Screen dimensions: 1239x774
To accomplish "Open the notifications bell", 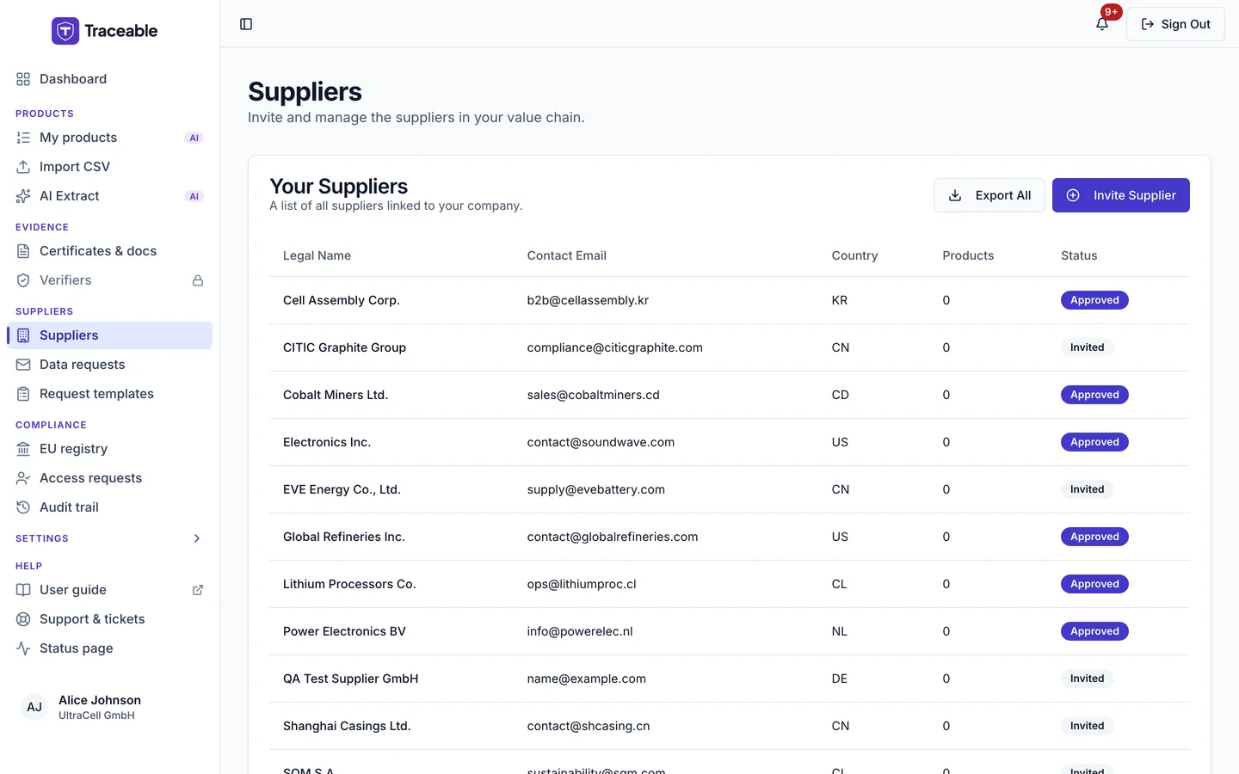I will click(x=1102, y=24).
